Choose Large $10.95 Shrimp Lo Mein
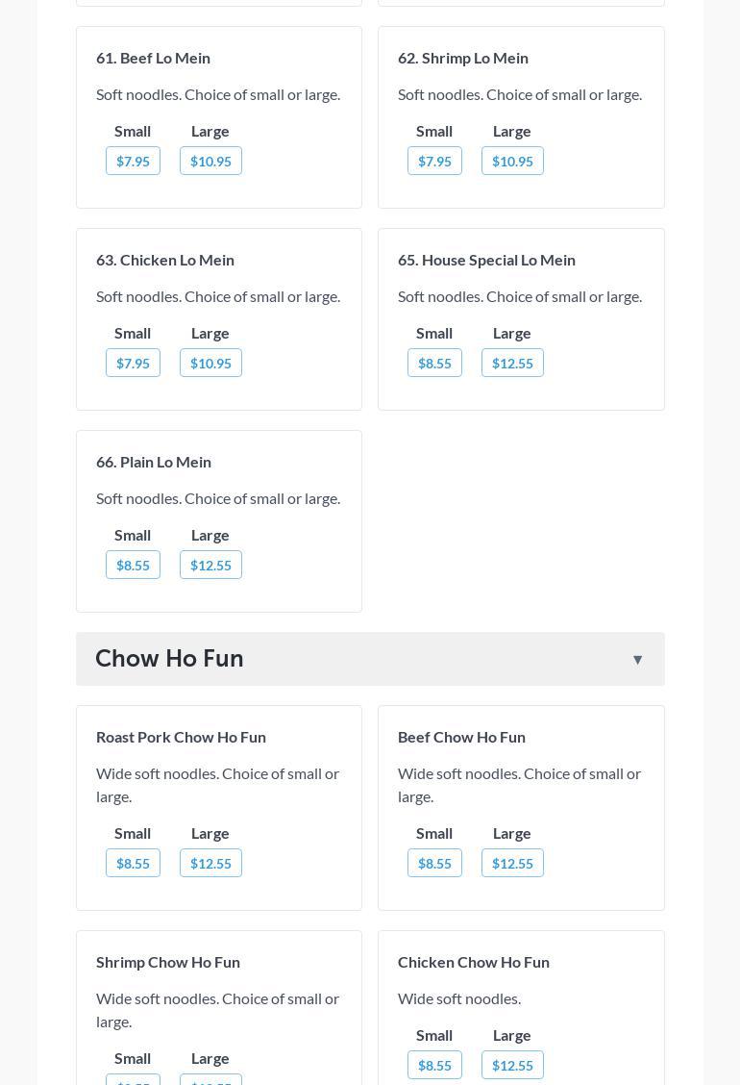The height and width of the screenshot is (1085, 740). (x=512, y=162)
